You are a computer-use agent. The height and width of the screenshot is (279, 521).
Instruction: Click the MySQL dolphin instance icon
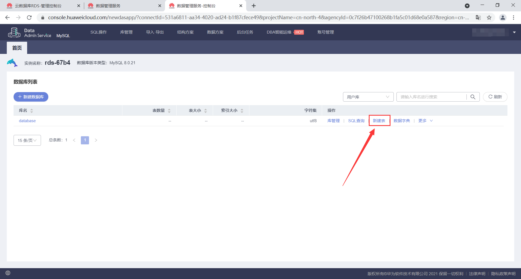pyautogui.click(x=12, y=63)
